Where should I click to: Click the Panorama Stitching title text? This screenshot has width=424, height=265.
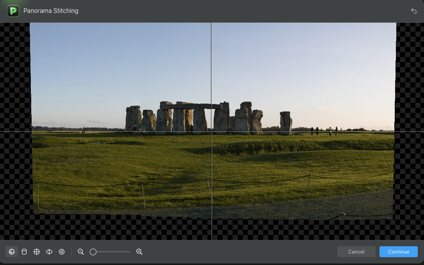tap(51, 11)
